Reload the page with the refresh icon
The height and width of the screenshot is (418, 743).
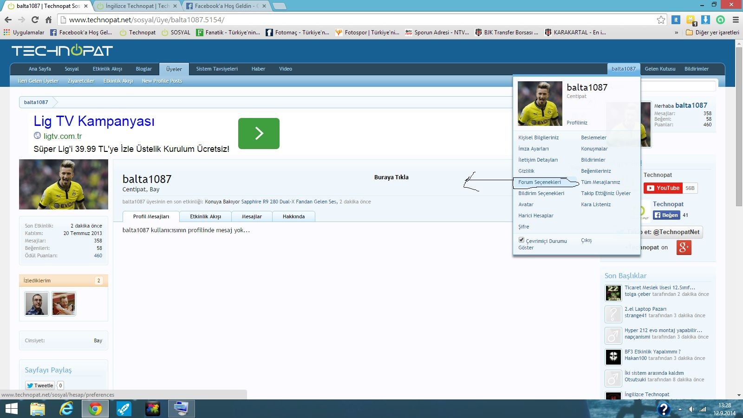(x=35, y=20)
